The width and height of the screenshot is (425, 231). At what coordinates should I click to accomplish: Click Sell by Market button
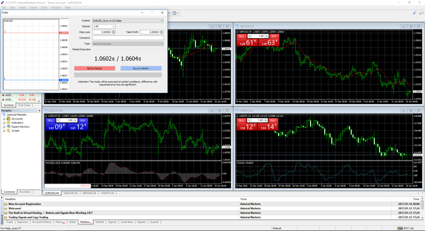pos(95,69)
